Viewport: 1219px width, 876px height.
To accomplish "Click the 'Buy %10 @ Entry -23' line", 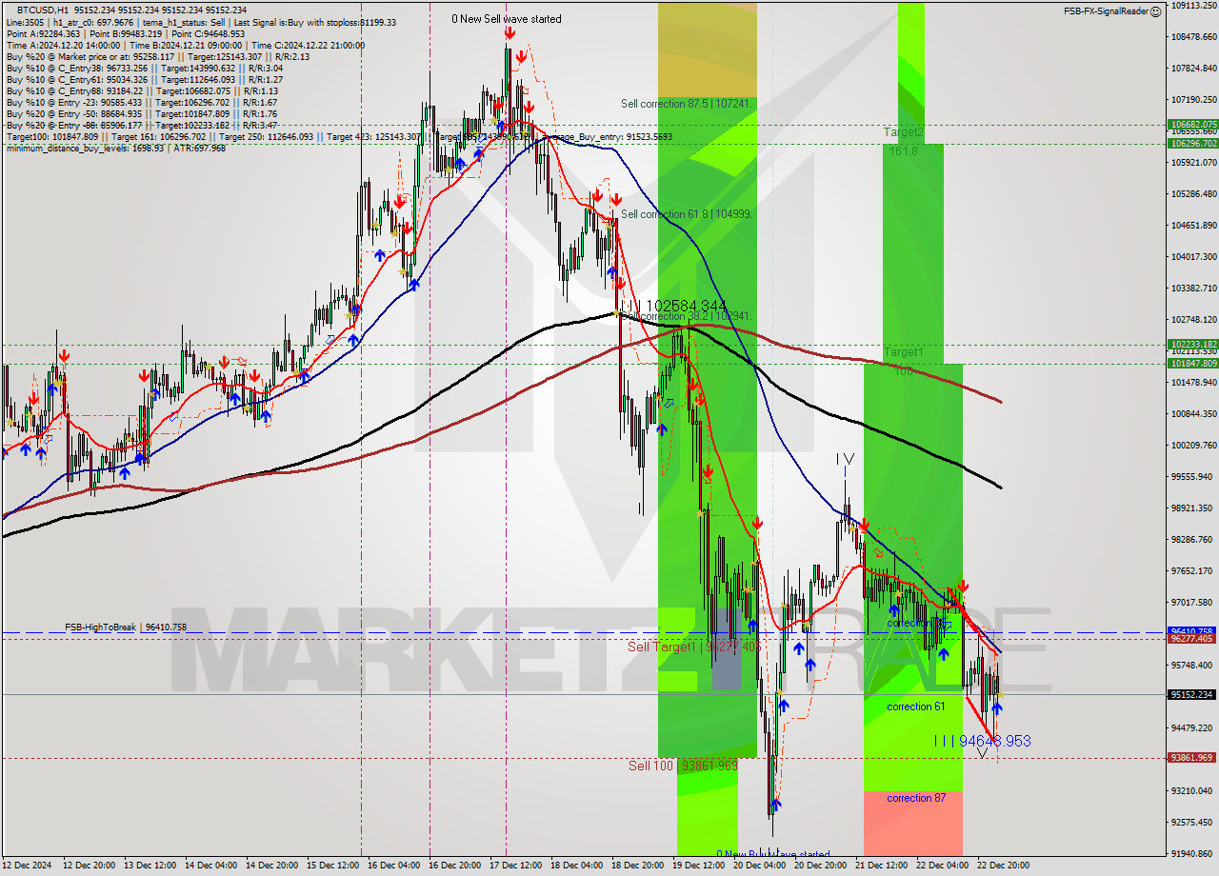I will pyautogui.click(x=141, y=102).
